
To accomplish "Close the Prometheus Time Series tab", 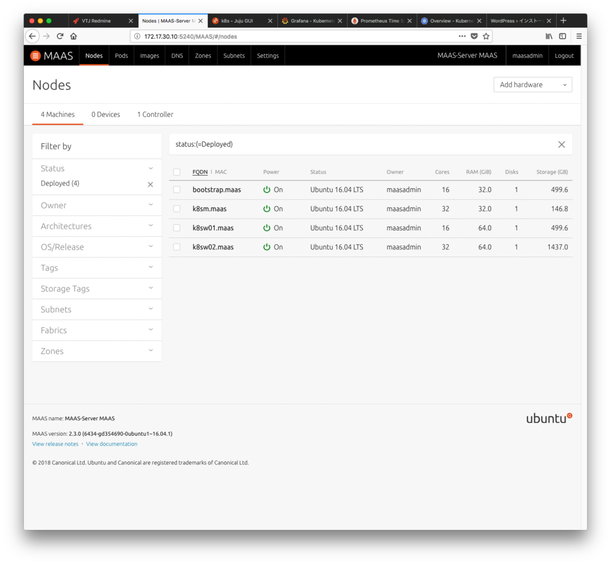I will click(x=409, y=21).
